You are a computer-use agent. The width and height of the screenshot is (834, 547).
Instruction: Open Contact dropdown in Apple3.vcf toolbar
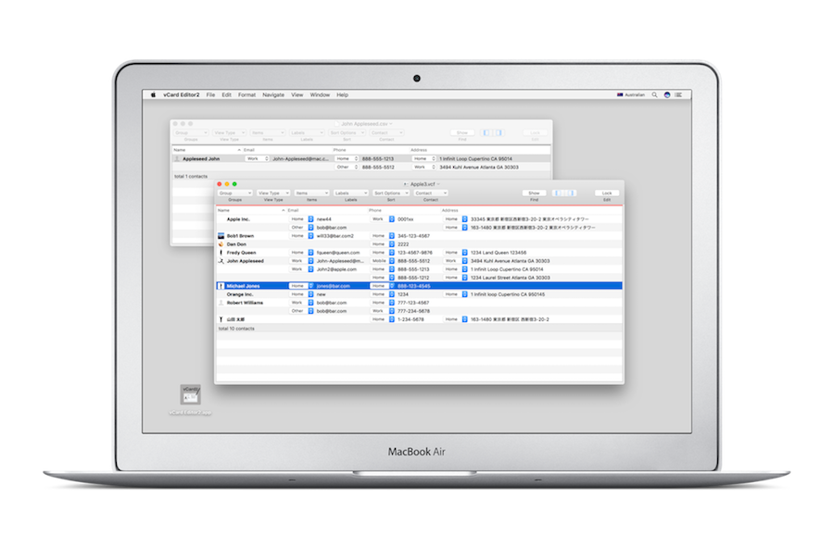click(x=431, y=193)
